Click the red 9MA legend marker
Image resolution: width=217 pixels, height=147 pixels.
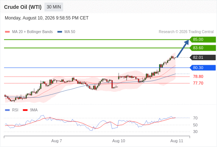coord(25,110)
